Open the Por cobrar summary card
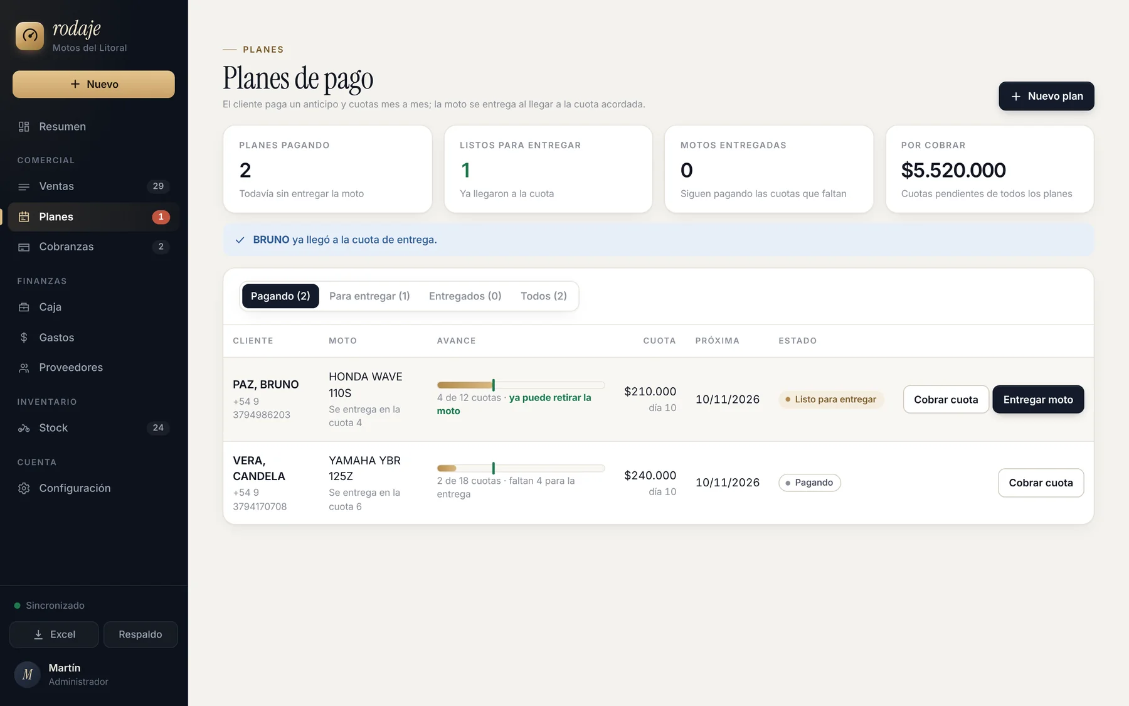This screenshot has width=1129, height=706. click(990, 169)
